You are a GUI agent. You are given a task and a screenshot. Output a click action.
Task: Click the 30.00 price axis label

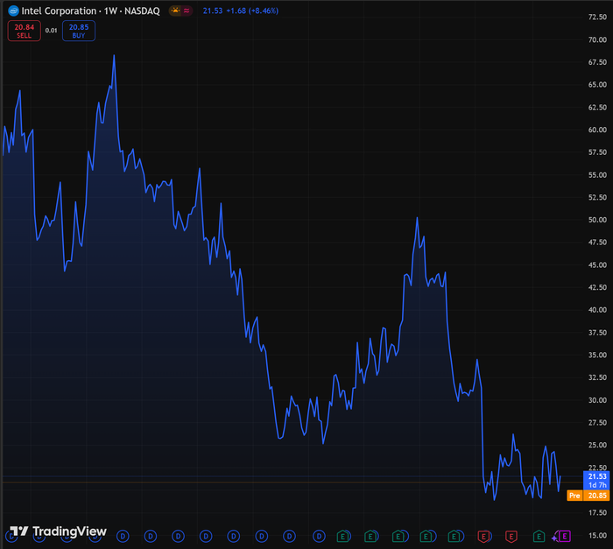[x=597, y=400]
